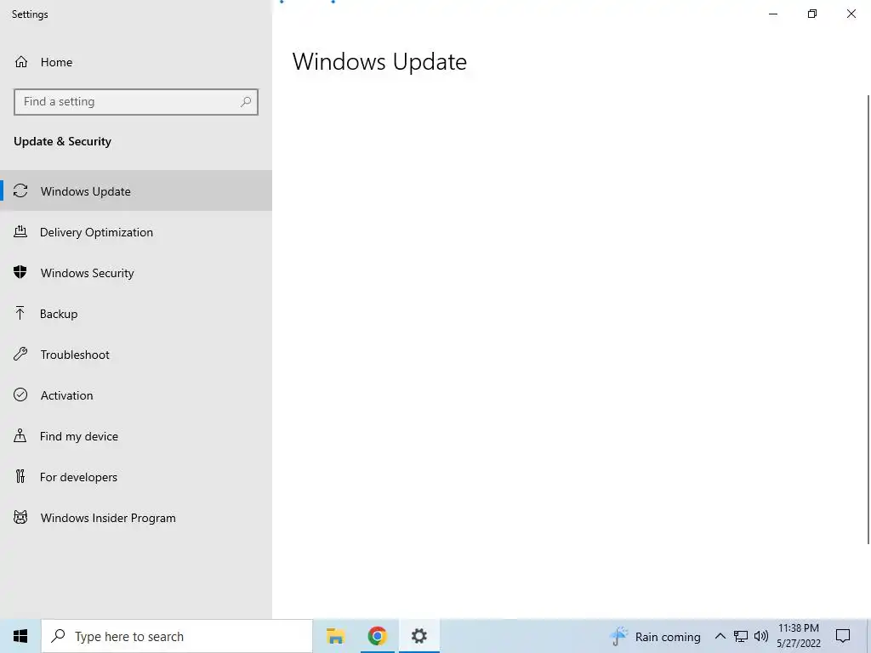Image resolution: width=871 pixels, height=653 pixels.
Task: Select Windows Update in the sidebar
Action: tap(136, 191)
